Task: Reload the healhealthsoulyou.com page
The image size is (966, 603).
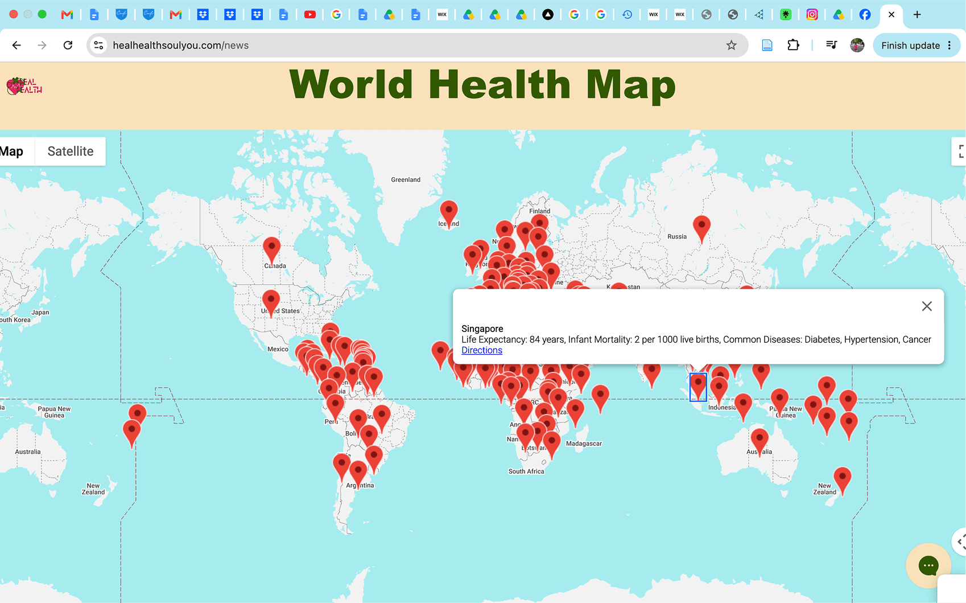Action: pos(68,45)
